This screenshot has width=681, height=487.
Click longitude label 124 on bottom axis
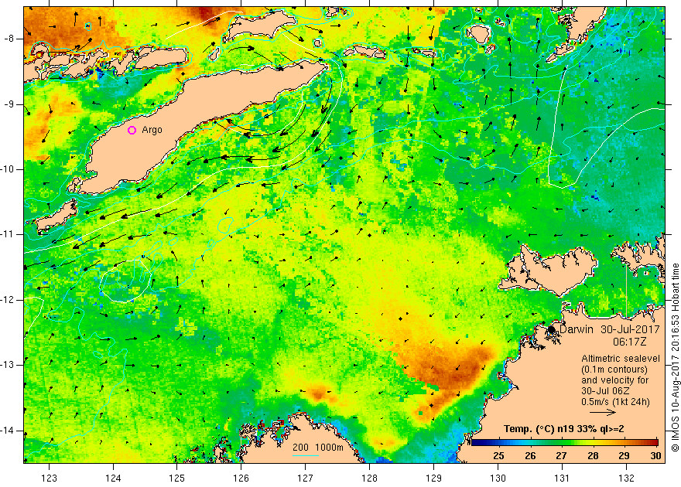pos(113,478)
